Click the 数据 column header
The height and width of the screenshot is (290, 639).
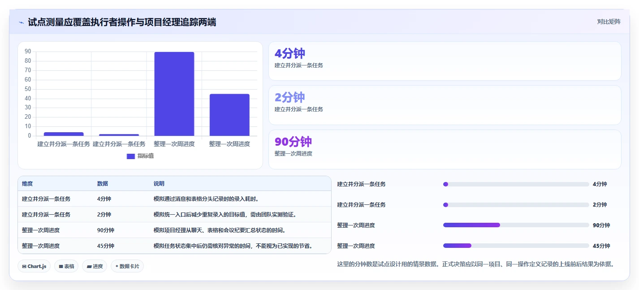point(102,184)
